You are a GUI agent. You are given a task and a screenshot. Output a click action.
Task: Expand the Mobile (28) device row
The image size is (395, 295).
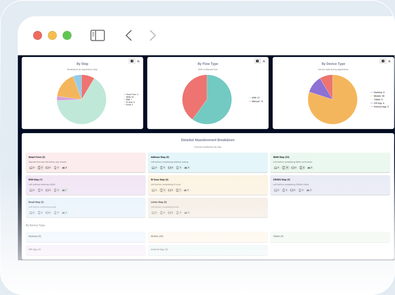(x=208, y=237)
